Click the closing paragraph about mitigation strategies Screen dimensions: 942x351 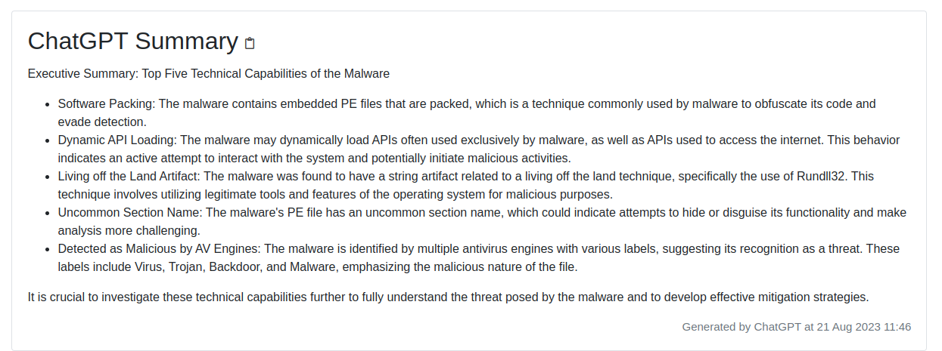pyautogui.click(x=449, y=297)
